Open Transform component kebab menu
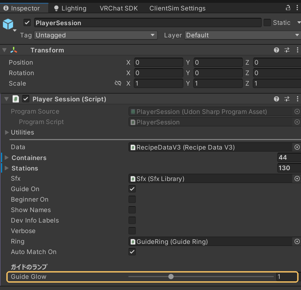301x290 pixels. pyautogui.click(x=297, y=50)
